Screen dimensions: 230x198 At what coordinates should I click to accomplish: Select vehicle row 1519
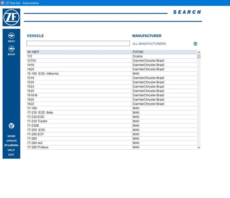(x=112, y=78)
